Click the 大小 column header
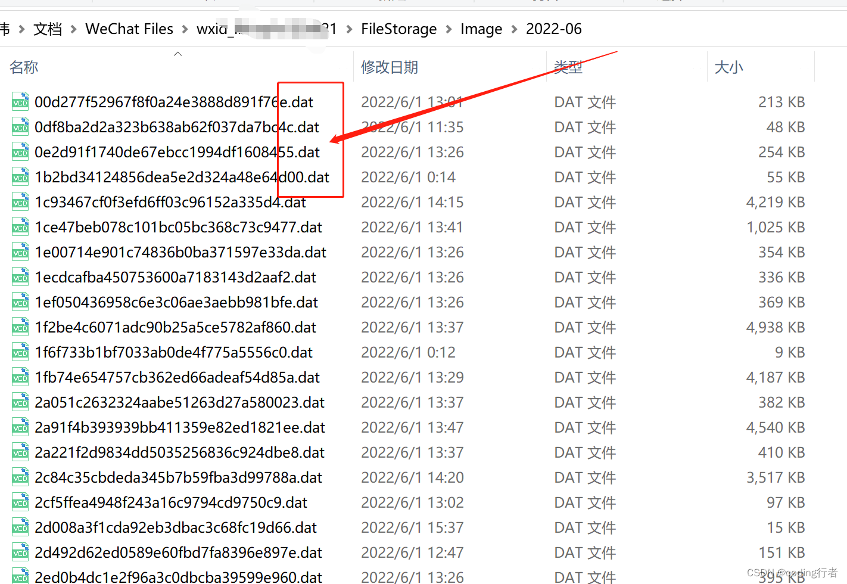The height and width of the screenshot is (584, 847). pyautogui.click(x=729, y=67)
